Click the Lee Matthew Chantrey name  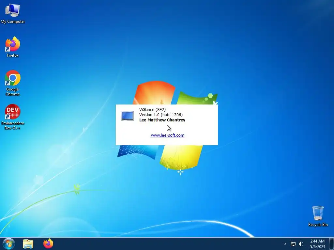162,120
